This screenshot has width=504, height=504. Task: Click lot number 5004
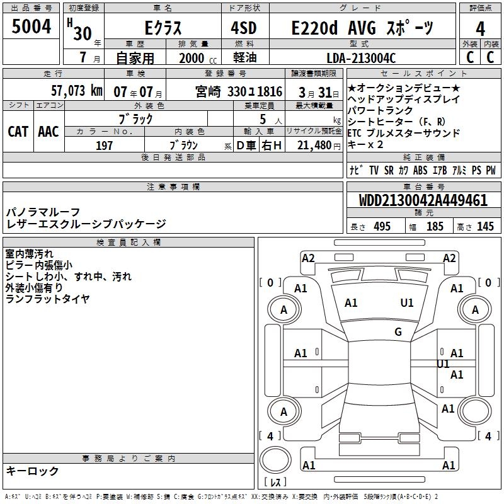(31, 26)
